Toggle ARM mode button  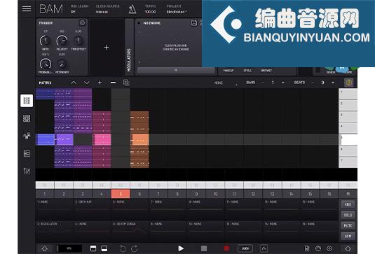(x=348, y=236)
